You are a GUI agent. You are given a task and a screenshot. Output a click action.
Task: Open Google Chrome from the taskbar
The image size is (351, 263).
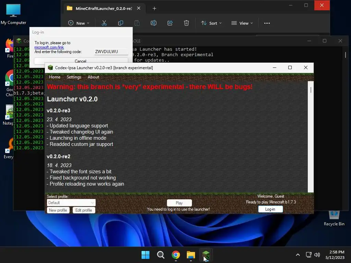176,255
